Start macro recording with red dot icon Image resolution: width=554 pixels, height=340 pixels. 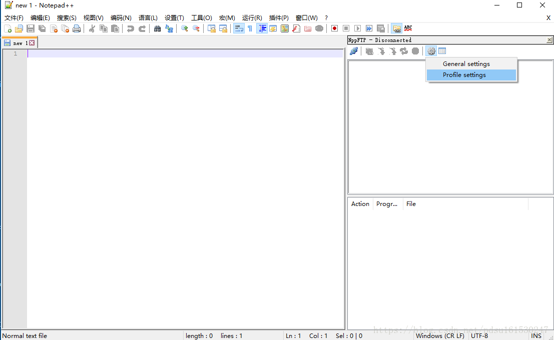(334, 28)
